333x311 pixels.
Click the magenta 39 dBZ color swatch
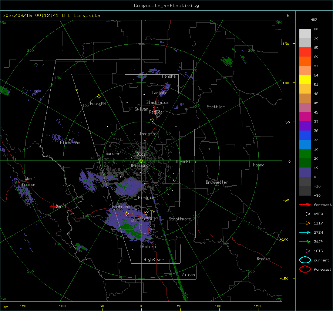(x=305, y=116)
